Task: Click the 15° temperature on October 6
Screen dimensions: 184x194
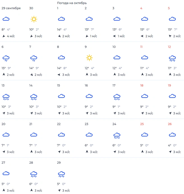Action: 4,68
